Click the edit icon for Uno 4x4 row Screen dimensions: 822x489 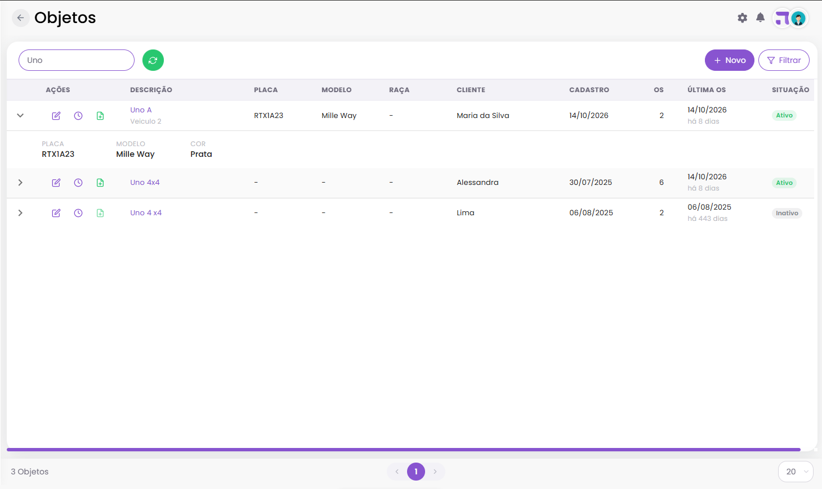tap(56, 183)
